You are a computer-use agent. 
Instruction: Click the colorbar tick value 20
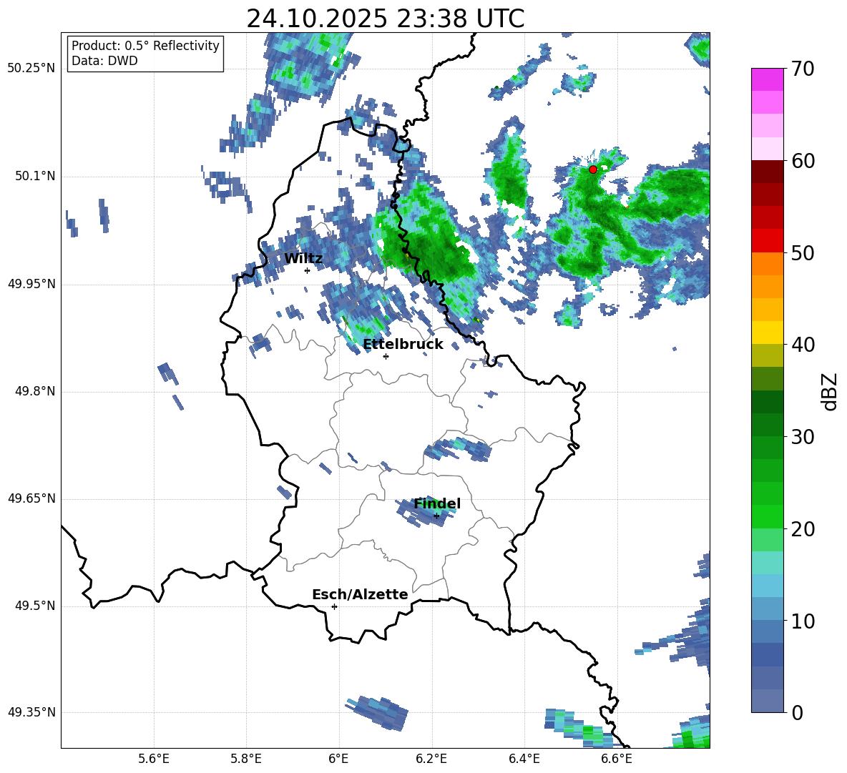coord(802,528)
